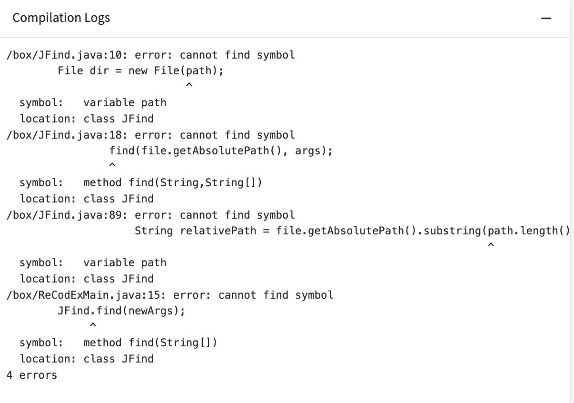Select the JFind.java:89 error line
The height and width of the screenshot is (403, 574).
point(150,215)
